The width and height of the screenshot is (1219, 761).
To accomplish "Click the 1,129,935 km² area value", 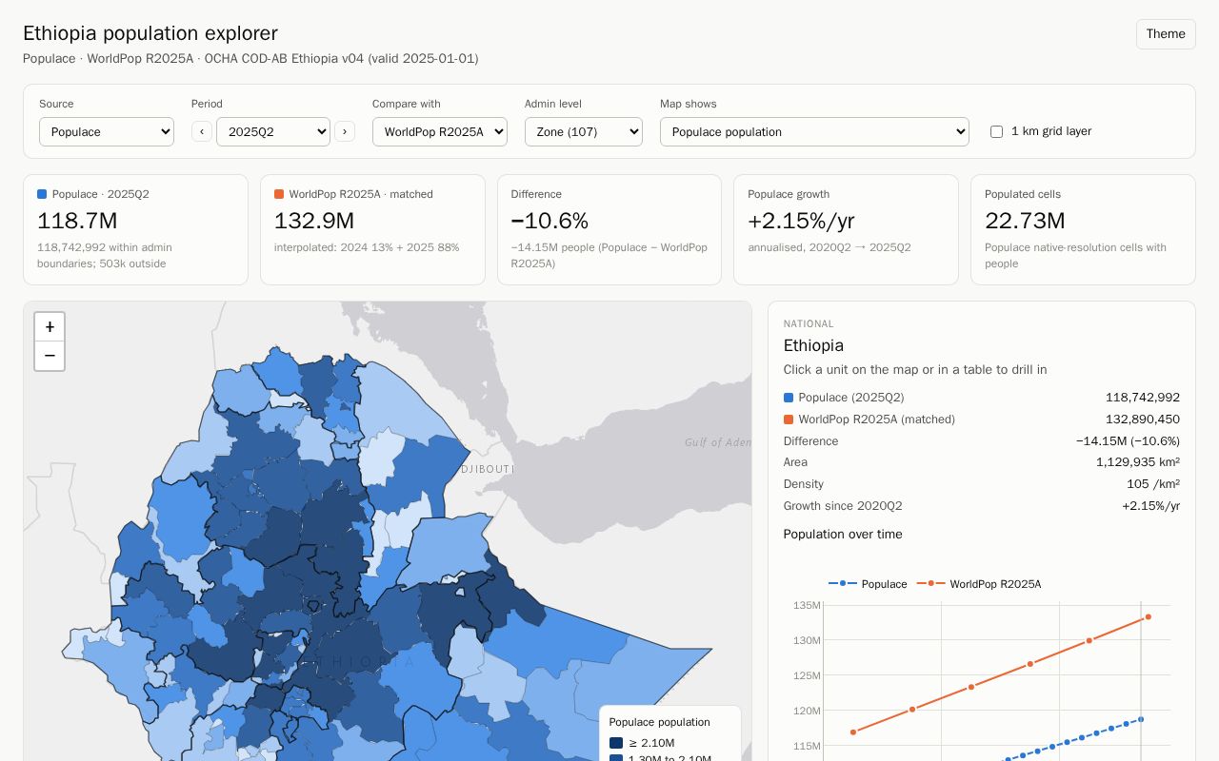I will 1138,462.
